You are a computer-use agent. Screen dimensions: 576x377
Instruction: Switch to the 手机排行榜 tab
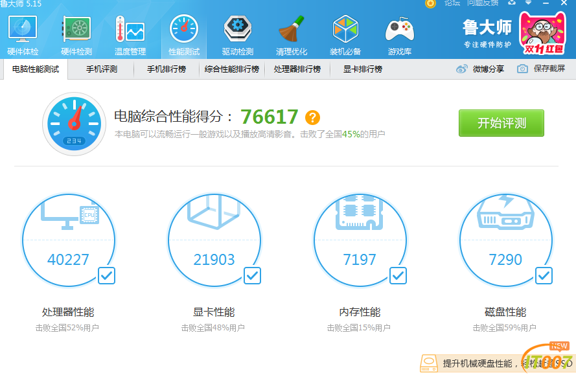tap(167, 69)
